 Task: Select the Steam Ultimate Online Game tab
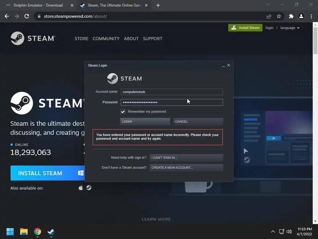point(115,5)
